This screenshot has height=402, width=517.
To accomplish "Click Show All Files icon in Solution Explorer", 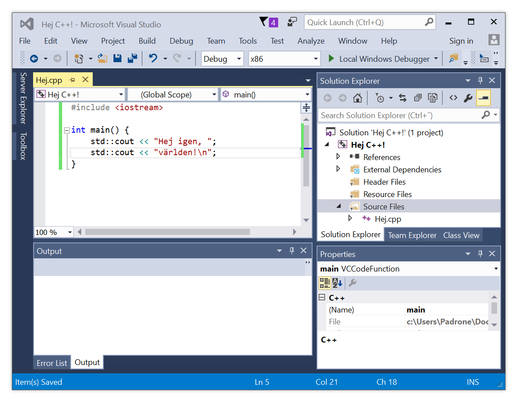I will (433, 98).
